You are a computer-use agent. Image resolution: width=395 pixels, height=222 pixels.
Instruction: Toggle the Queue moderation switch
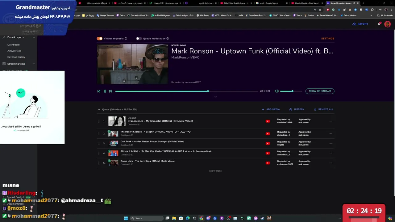(x=139, y=39)
